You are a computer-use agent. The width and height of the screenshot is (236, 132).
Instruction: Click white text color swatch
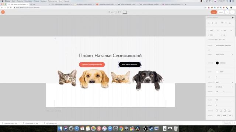[x=217, y=72]
